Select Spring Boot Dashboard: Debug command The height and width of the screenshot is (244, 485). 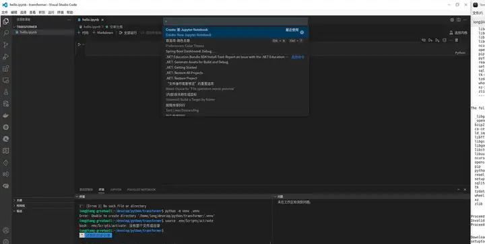point(236,51)
